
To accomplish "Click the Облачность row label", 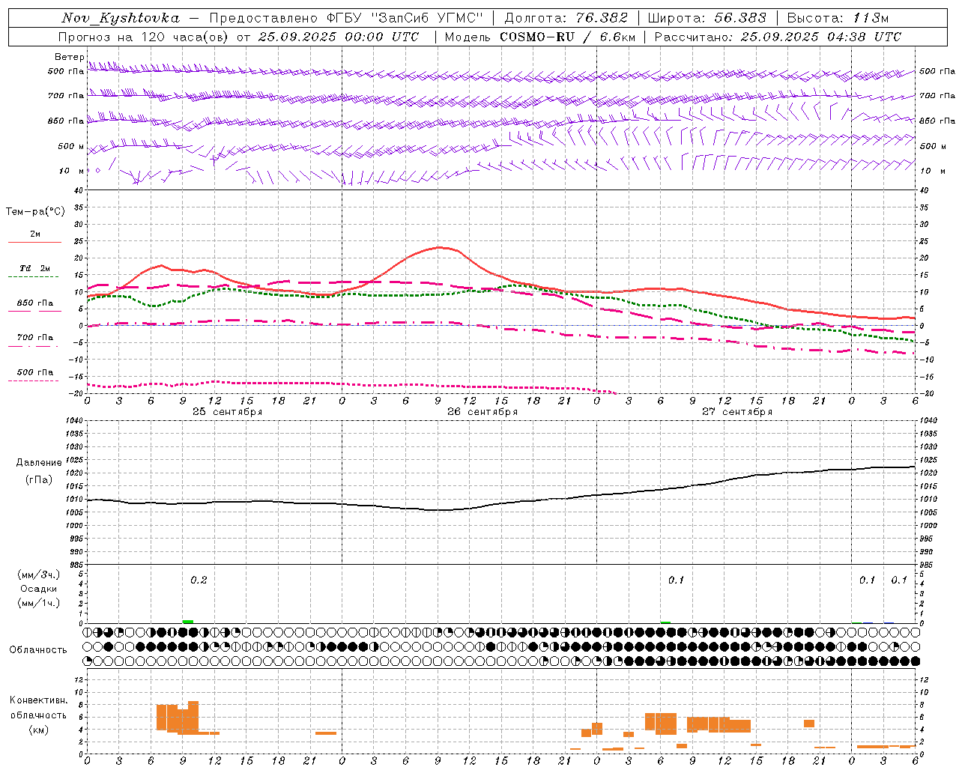I will tap(38, 650).
